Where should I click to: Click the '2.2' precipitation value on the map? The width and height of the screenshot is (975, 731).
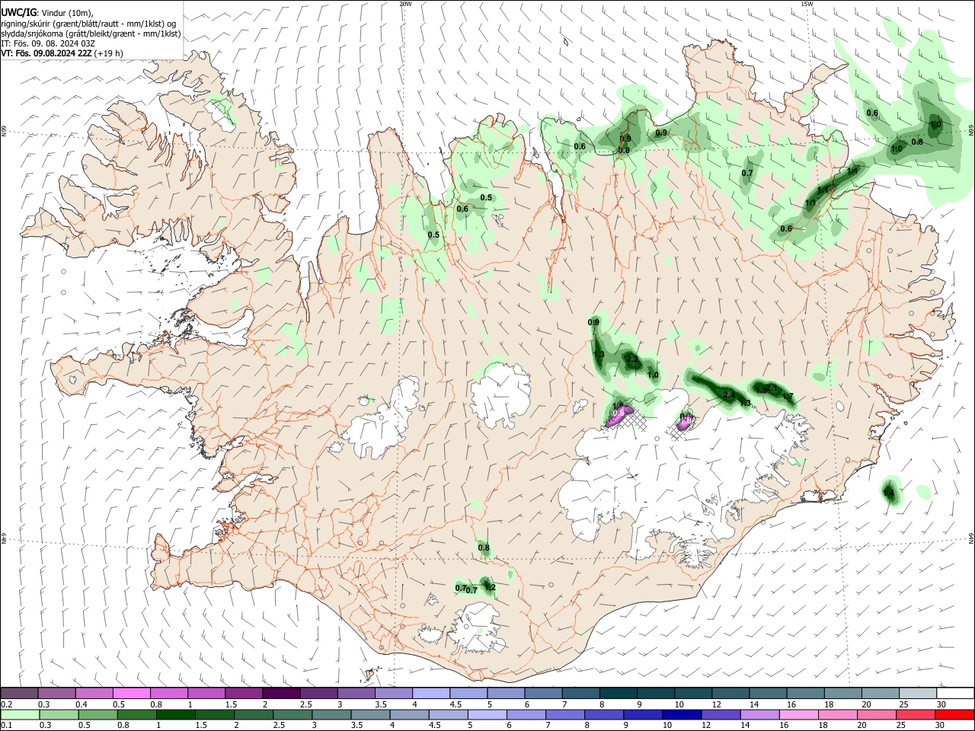(x=631, y=358)
